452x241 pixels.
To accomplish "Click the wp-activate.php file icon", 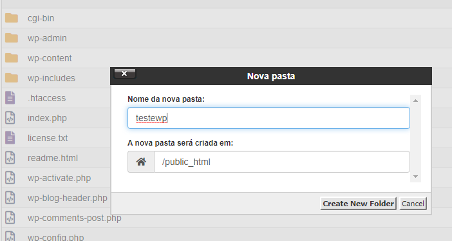I will [10, 178].
